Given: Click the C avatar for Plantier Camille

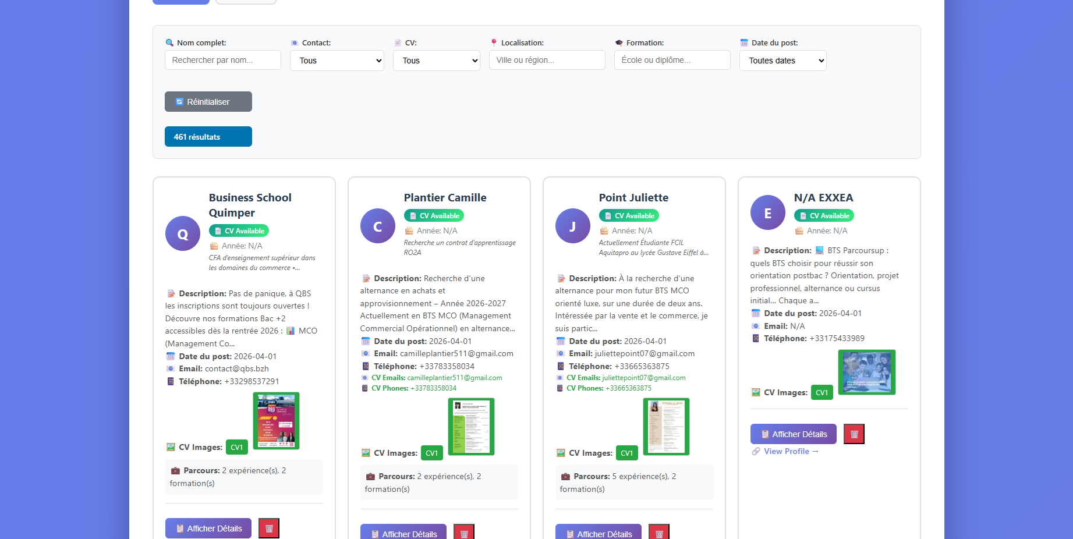Looking at the screenshot, I should pos(377,226).
